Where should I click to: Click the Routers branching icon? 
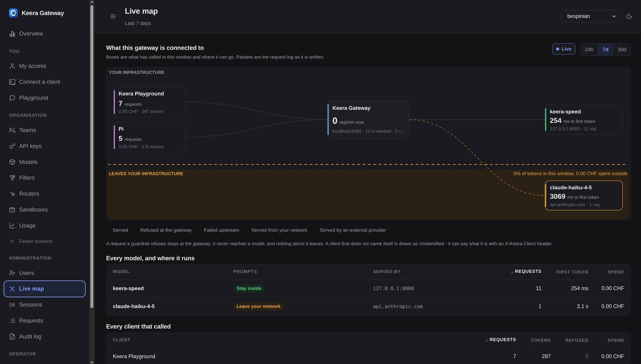pyautogui.click(x=12, y=194)
